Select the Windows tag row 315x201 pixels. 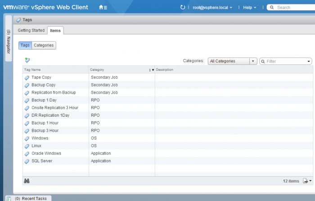(168, 138)
